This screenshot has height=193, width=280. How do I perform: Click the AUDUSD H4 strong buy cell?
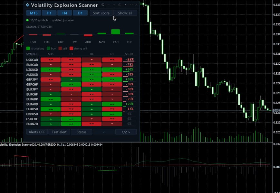click(x=92, y=75)
